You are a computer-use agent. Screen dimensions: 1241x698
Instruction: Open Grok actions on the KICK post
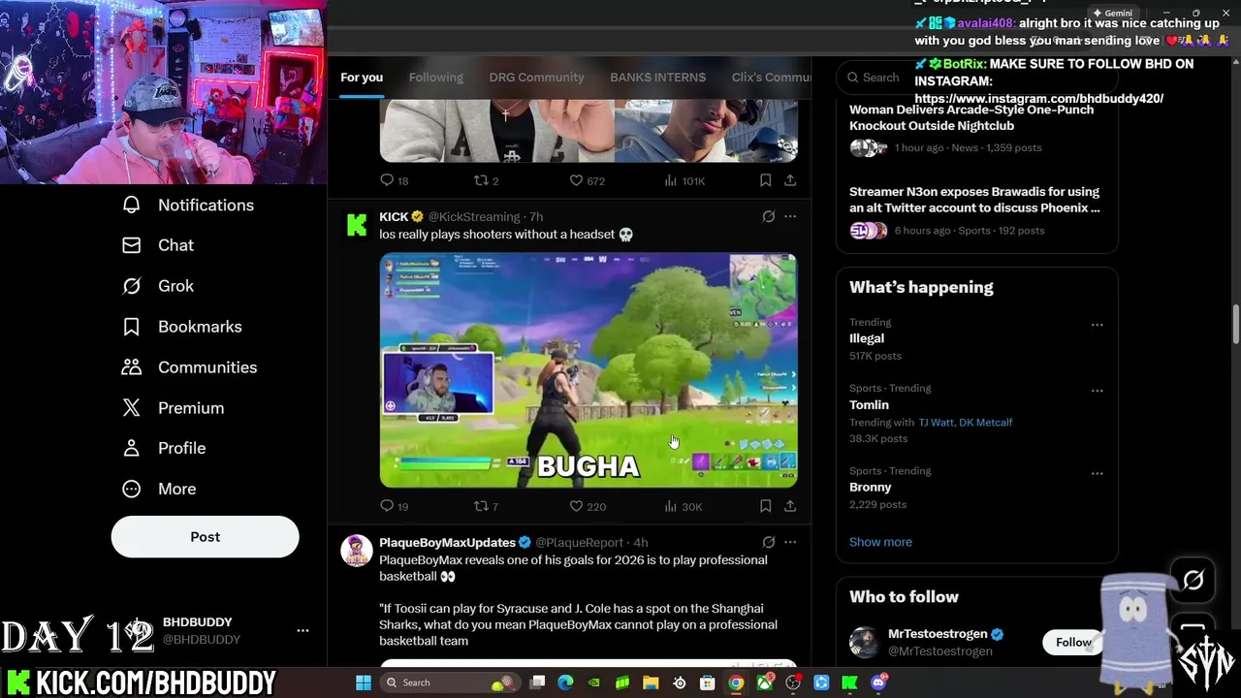point(769,216)
